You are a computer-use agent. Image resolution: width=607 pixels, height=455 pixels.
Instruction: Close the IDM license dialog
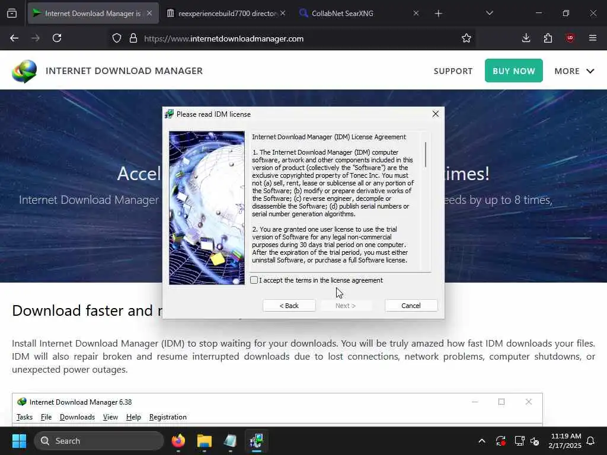tap(436, 114)
